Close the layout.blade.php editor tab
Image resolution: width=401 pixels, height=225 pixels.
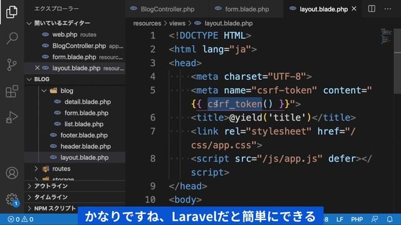pyautogui.click(x=354, y=9)
